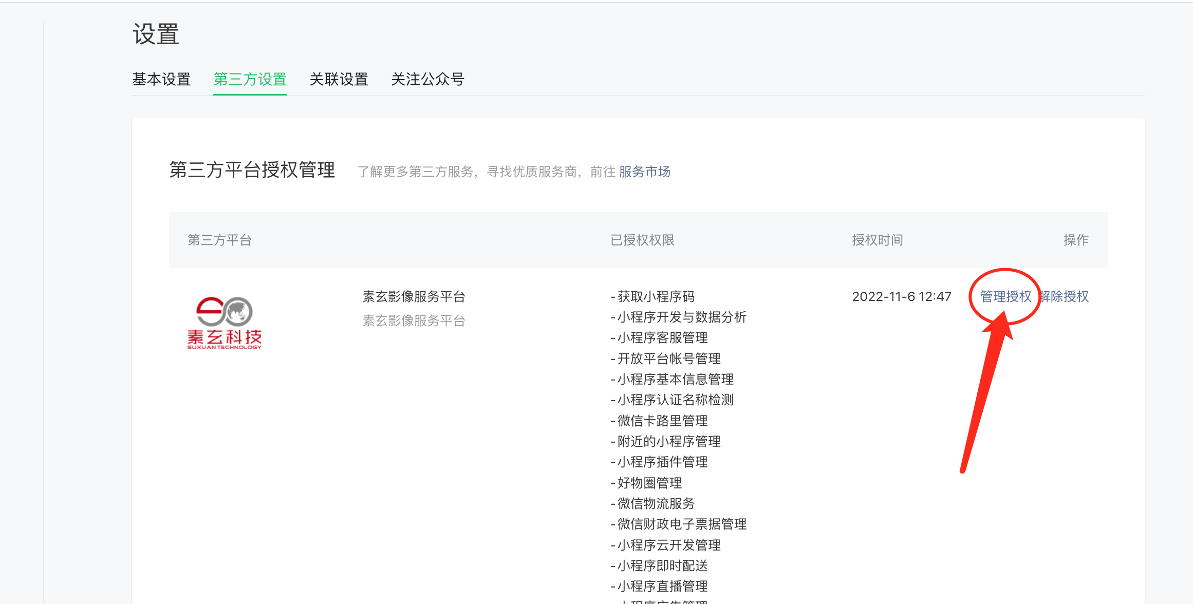Viewport: 1193px width, 604px height.
Task: Click the 开放平台帐号管理 permission entry
Action: pos(668,358)
